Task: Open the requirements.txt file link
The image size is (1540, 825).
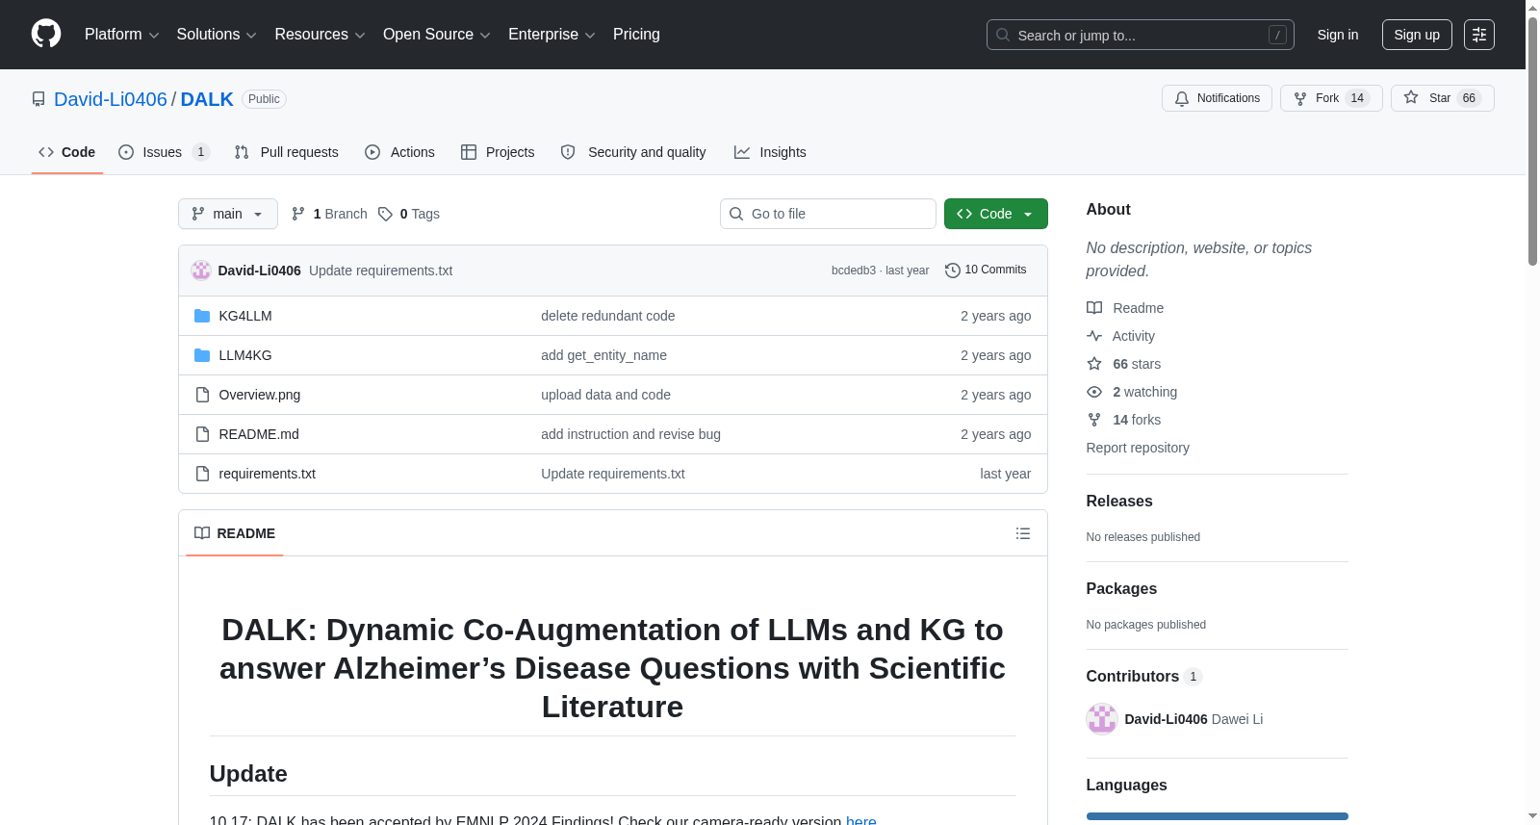Action: click(268, 474)
